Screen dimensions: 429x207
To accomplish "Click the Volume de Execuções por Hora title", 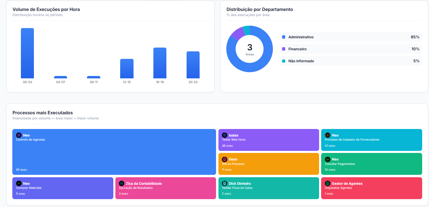I will pyautogui.click(x=46, y=9).
